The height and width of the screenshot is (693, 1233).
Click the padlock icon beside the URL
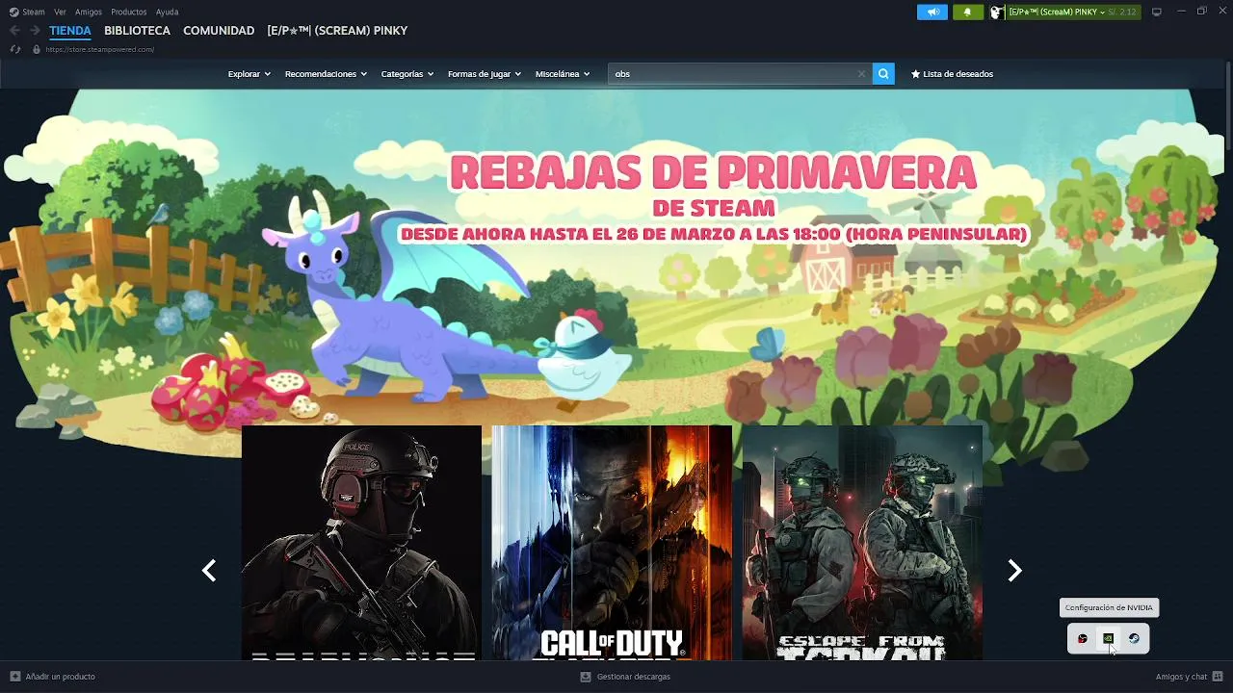37,49
